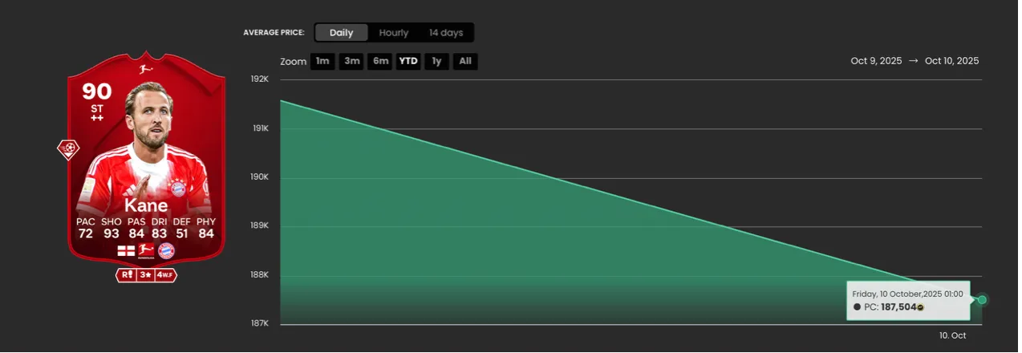Click the green data point at chart end
Screen dimensions: 1022x353
click(982, 299)
